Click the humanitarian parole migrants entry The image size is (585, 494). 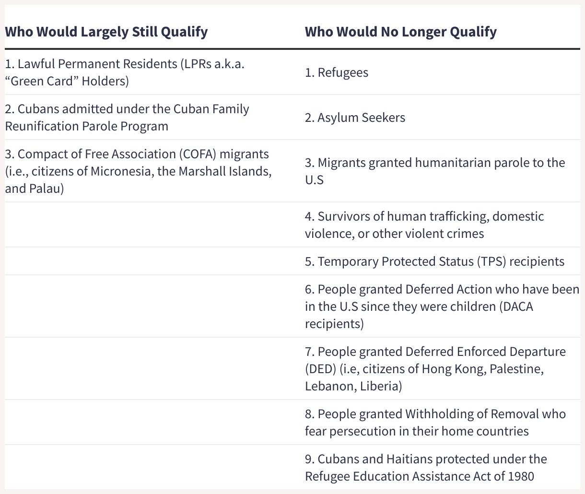(434, 171)
